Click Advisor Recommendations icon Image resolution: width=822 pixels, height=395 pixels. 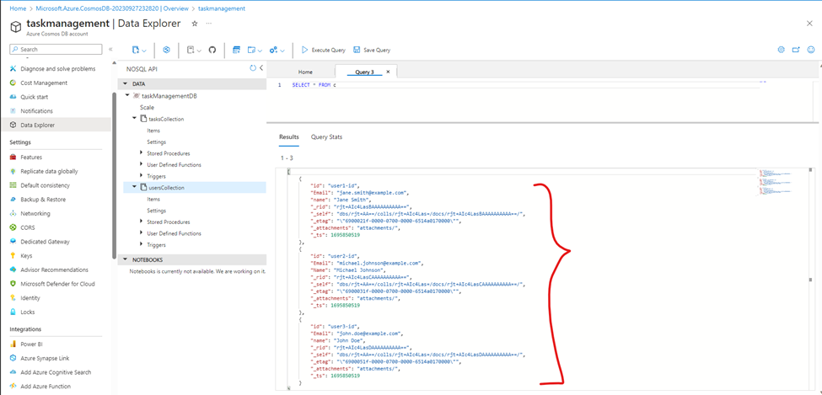pyautogui.click(x=13, y=270)
